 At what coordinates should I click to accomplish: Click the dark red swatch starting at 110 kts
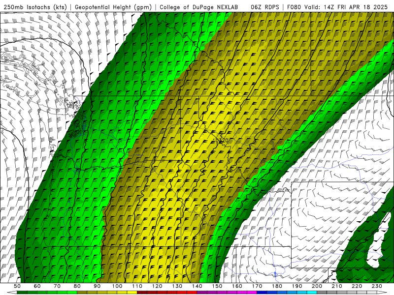[x=142, y=293]
